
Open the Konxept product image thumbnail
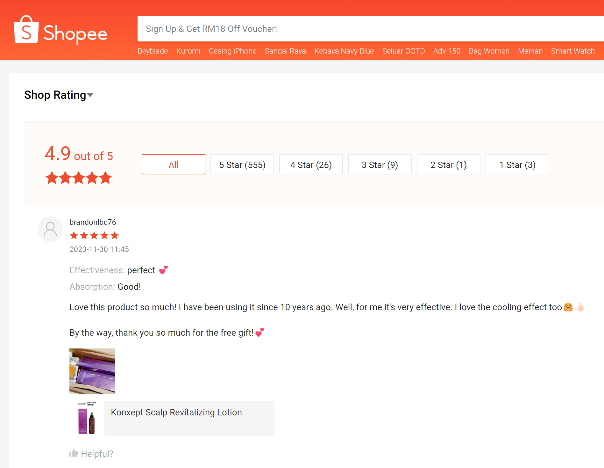pos(87,418)
